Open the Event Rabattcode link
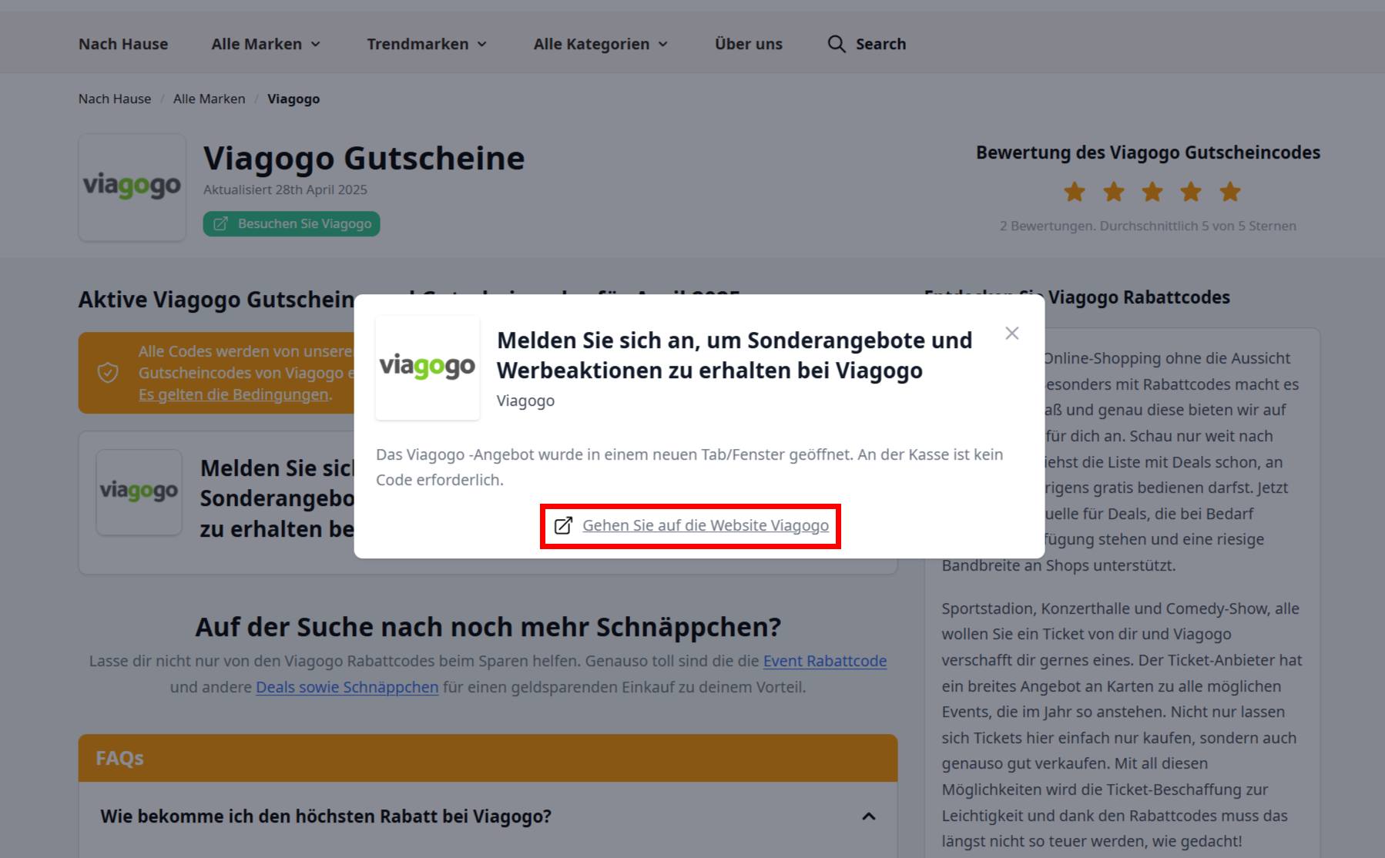1385x858 pixels. coord(825,661)
